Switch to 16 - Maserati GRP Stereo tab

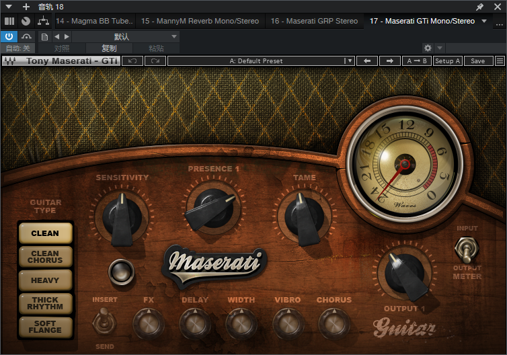[314, 21]
